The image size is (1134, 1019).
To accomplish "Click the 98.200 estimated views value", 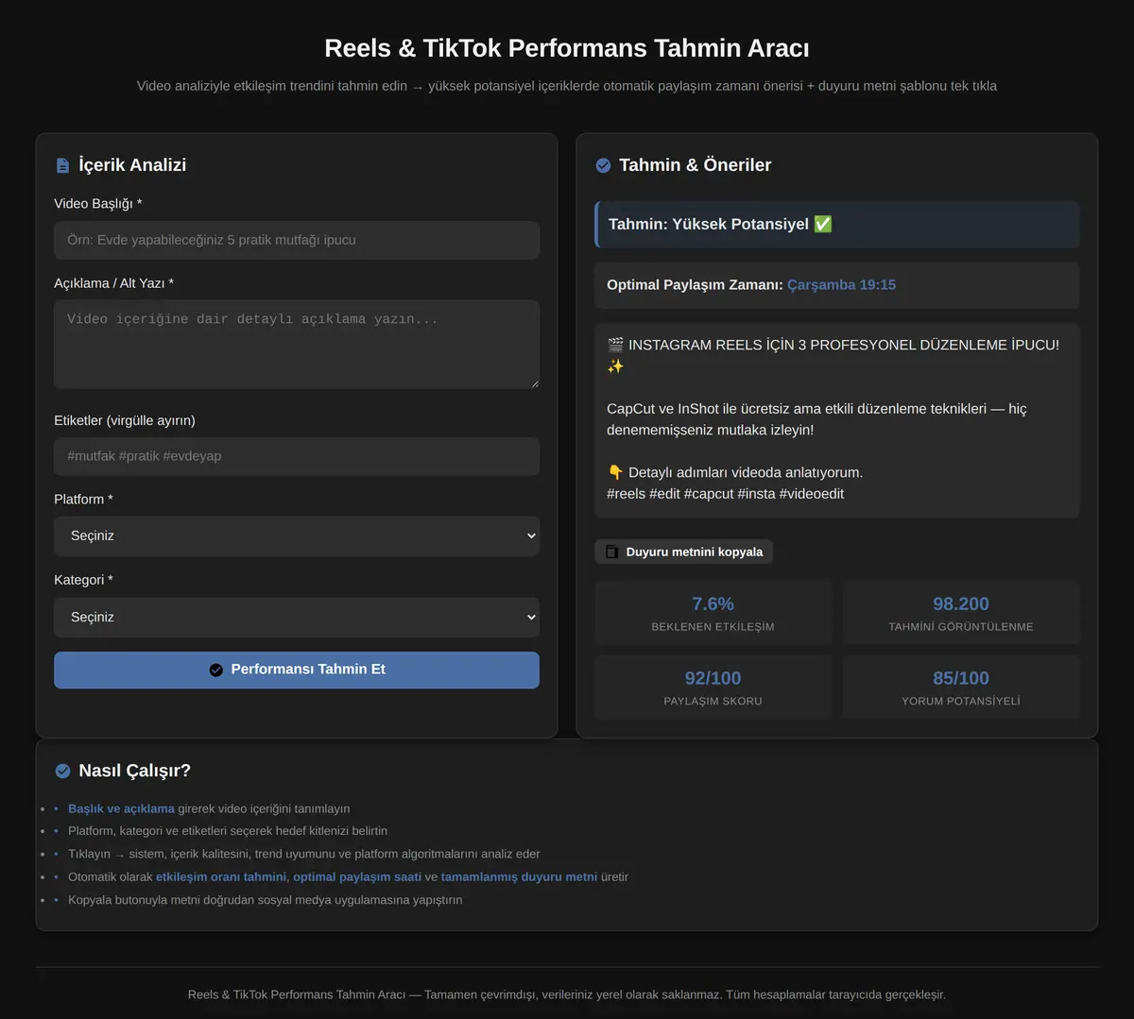I will [x=961, y=603].
